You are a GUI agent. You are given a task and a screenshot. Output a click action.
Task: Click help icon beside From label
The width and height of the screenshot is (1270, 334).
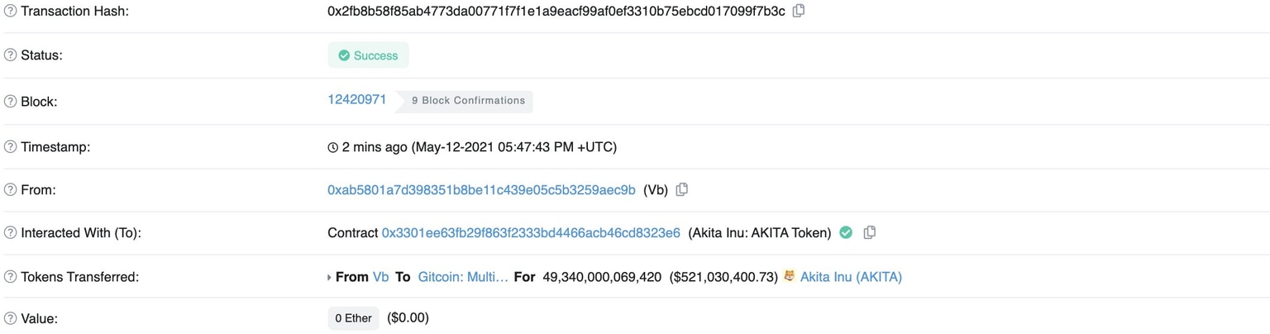coord(11,190)
